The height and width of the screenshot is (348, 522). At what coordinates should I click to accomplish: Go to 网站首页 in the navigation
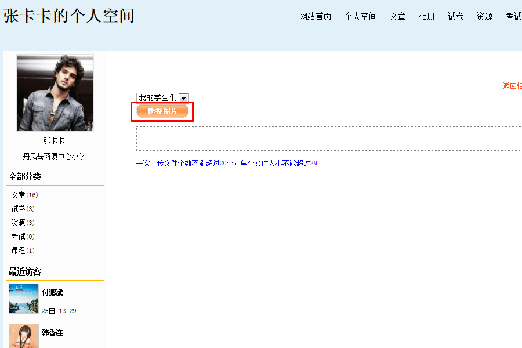pos(315,16)
